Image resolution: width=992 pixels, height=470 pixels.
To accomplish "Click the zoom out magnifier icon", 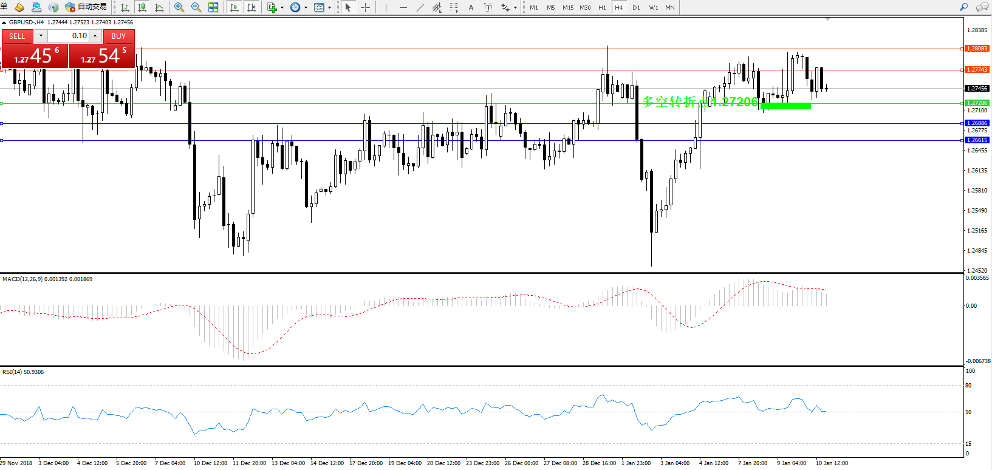I will click(x=196, y=7).
